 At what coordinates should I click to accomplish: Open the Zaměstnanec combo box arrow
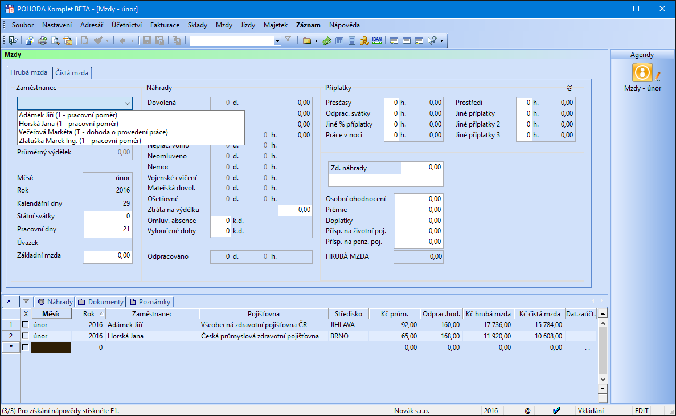point(128,103)
